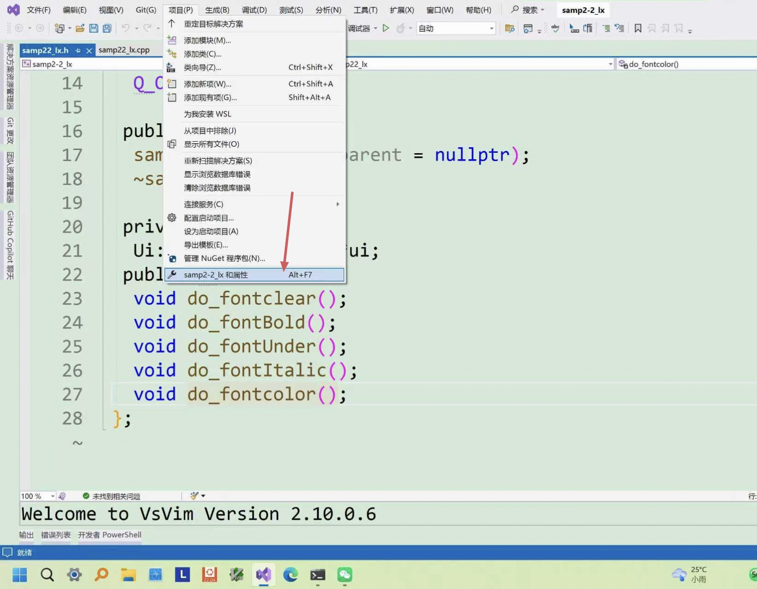The image size is (757, 589).
Task: Sync the active document in Solution Explorer
Action: (x=510, y=28)
